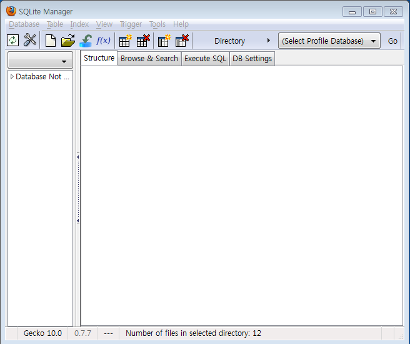Switch to the Execute SQL tab
The height and width of the screenshot is (344, 410).
pyautogui.click(x=205, y=59)
